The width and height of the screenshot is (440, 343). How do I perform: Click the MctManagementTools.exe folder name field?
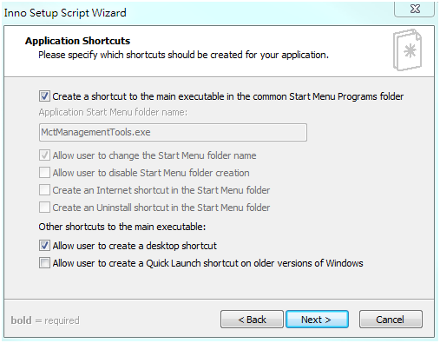click(173, 132)
